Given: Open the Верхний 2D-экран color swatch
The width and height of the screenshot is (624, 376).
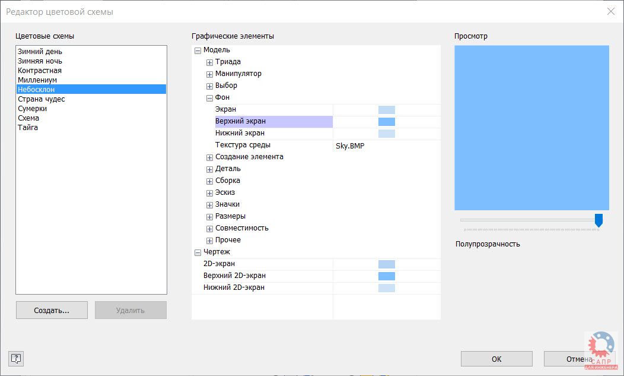Looking at the screenshot, I should click(386, 276).
